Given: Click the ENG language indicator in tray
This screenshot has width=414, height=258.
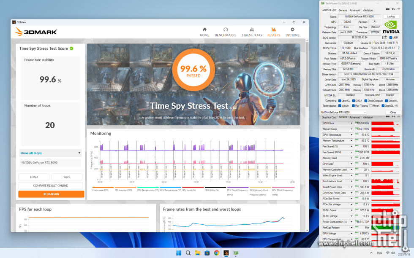Looking at the screenshot, I should 379,253.
